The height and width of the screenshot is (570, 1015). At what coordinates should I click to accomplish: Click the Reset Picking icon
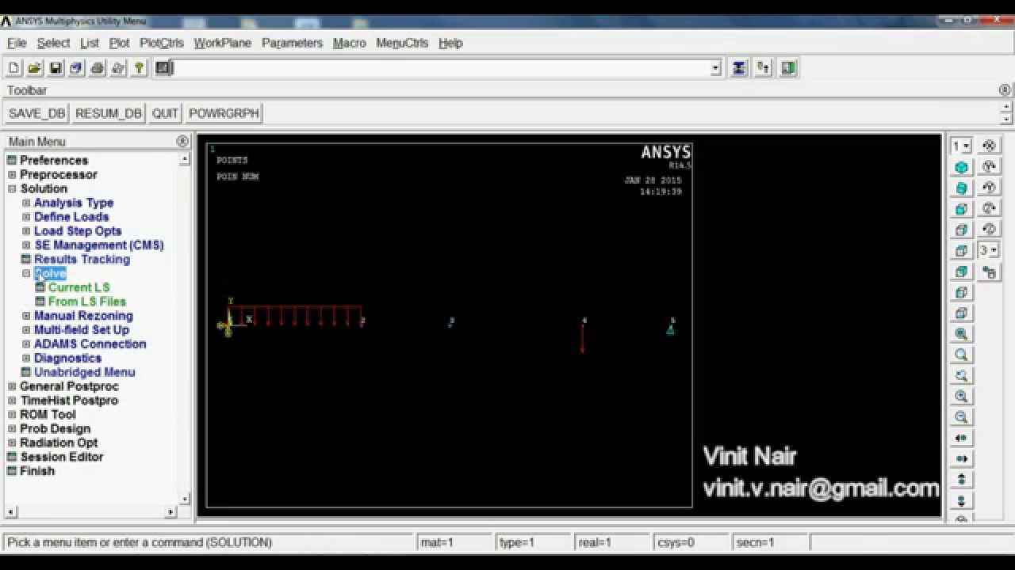(764, 68)
